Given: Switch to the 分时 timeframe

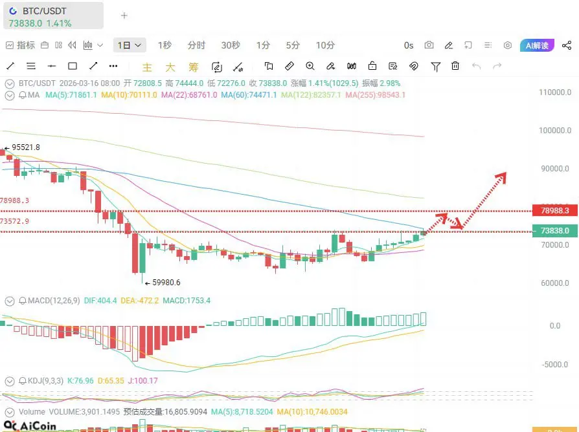Looking at the screenshot, I should click(x=196, y=45).
